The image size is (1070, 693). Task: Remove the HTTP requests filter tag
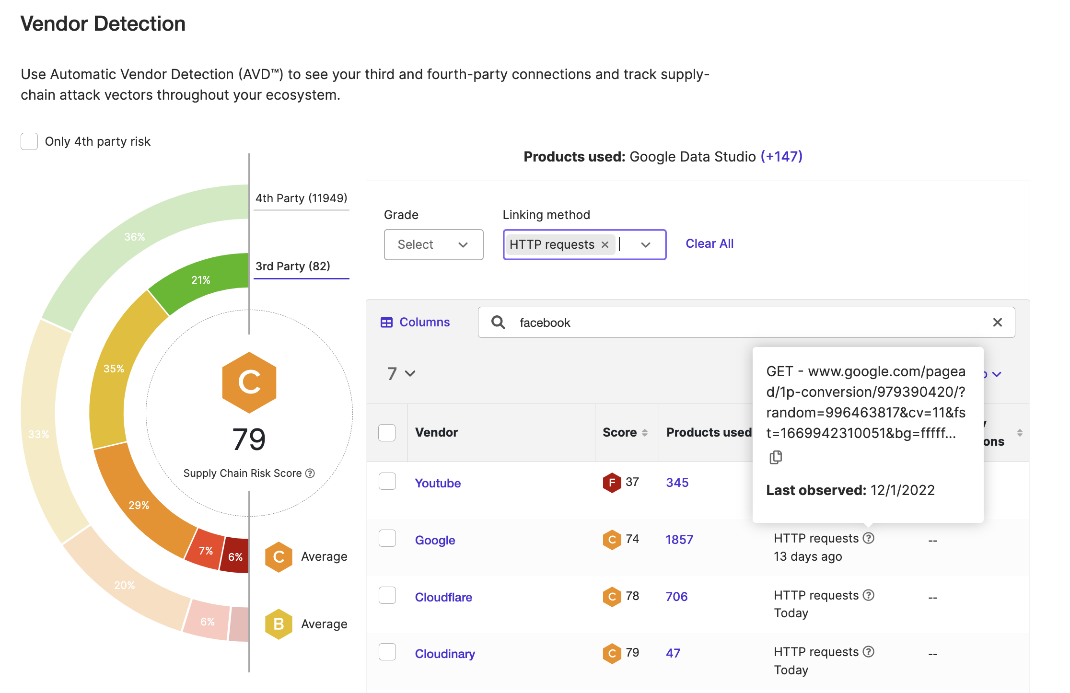coord(605,245)
